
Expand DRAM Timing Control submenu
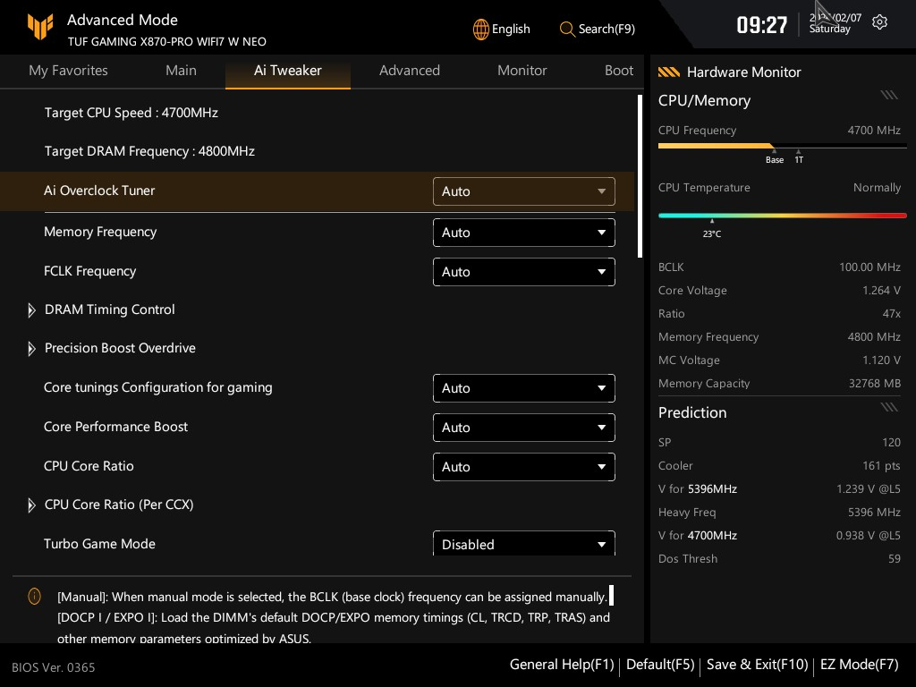[32, 310]
